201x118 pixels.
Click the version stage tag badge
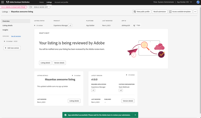pos(13,7)
